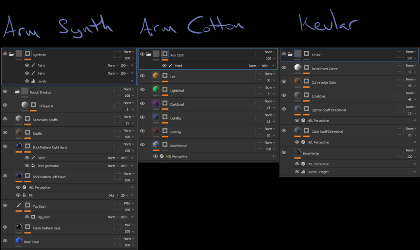Click the HSL Perceptive icon under BaseWeave

click(162, 156)
